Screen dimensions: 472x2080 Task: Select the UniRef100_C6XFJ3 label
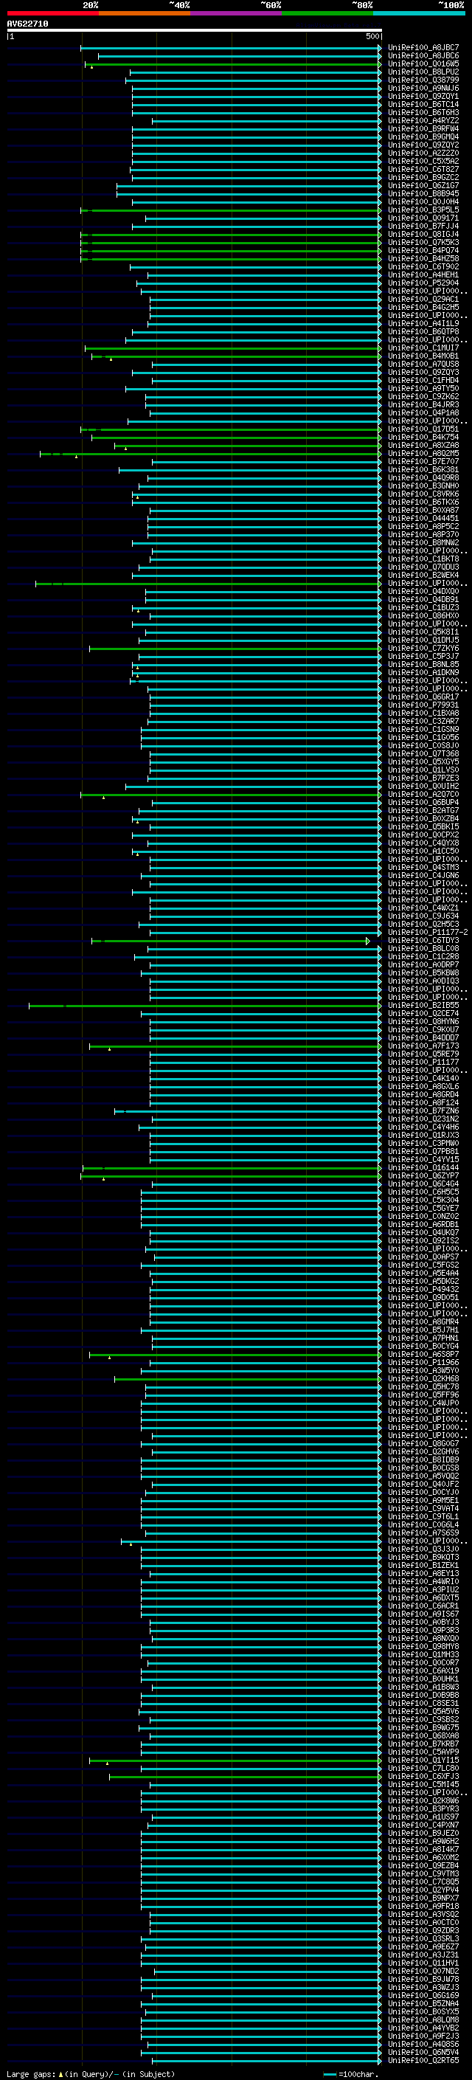[423, 1777]
